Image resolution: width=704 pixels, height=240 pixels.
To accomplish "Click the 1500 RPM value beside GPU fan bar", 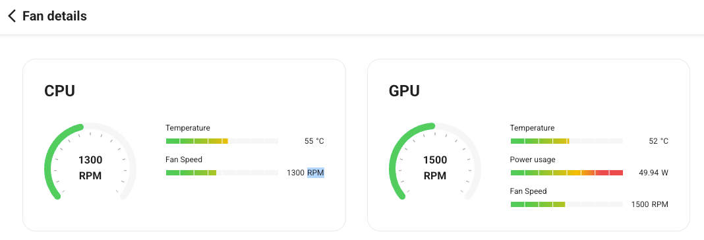I will [x=650, y=204].
